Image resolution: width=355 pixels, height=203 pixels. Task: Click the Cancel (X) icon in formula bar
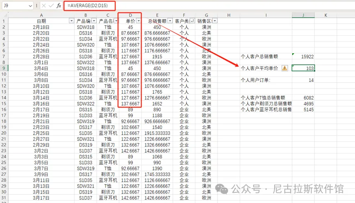tap(44, 6)
